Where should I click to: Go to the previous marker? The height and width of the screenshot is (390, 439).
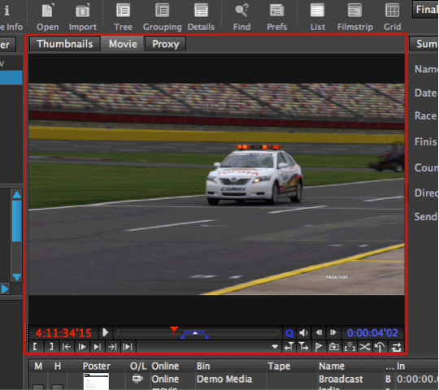pyautogui.click(x=289, y=347)
